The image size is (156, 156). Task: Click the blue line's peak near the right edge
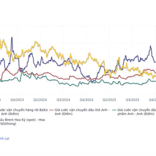(151, 46)
